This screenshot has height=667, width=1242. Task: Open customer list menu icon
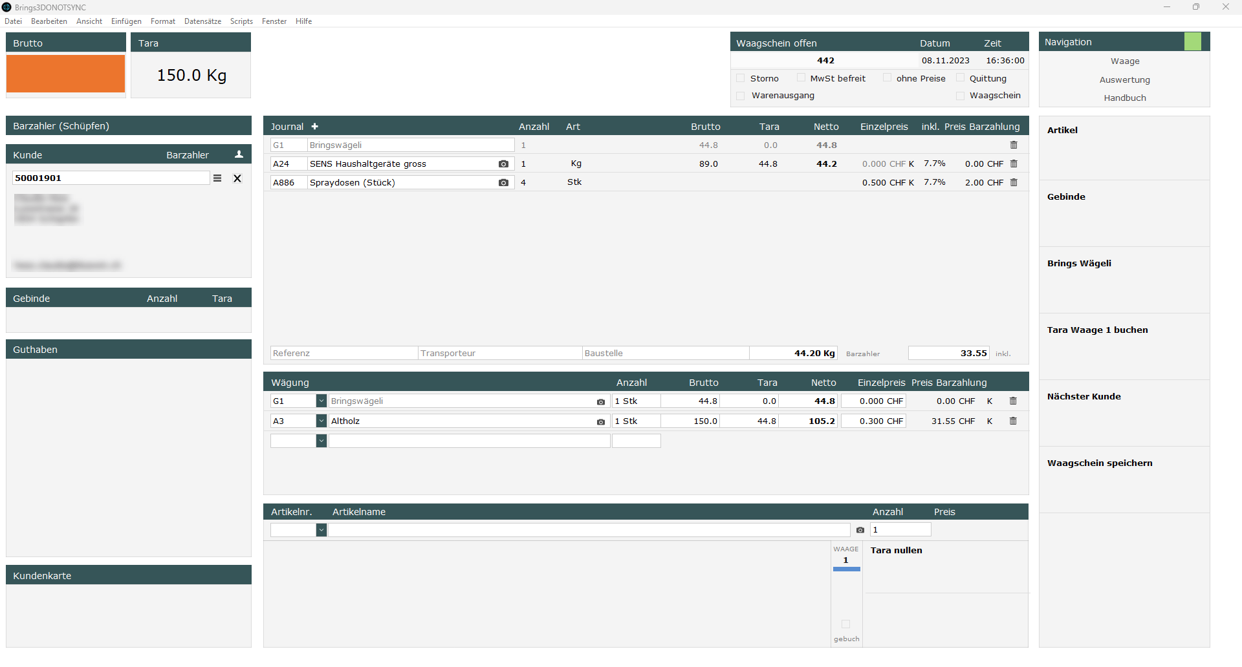[x=217, y=178]
